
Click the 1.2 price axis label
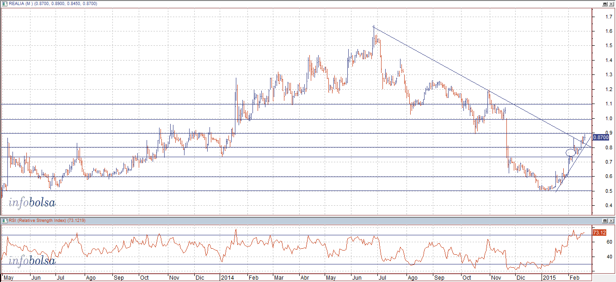point(609,90)
